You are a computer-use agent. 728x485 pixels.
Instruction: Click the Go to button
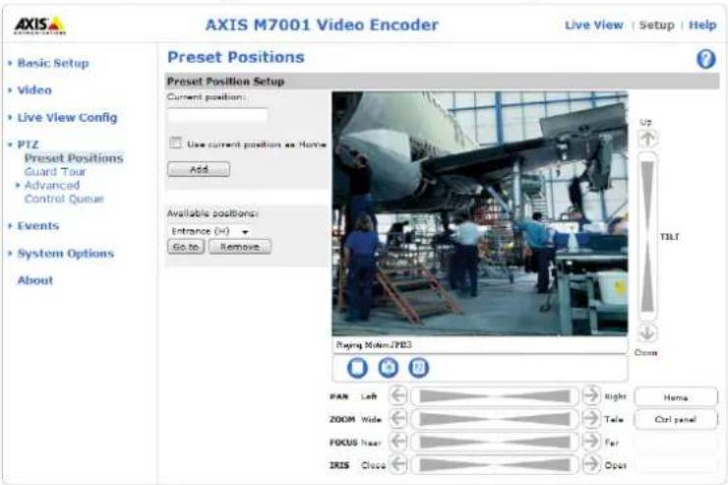tap(186, 247)
